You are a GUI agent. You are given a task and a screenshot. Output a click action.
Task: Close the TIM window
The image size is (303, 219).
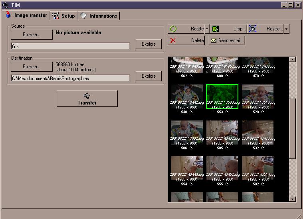pyautogui.click(x=297, y=5)
